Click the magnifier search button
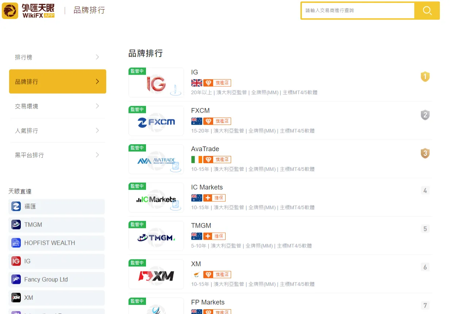457x314 pixels. (x=427, y=11)
